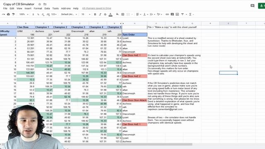This screenshot has width=265, height=149.
Task: Toggle strikethrough formatting
Action: [105, 14]
